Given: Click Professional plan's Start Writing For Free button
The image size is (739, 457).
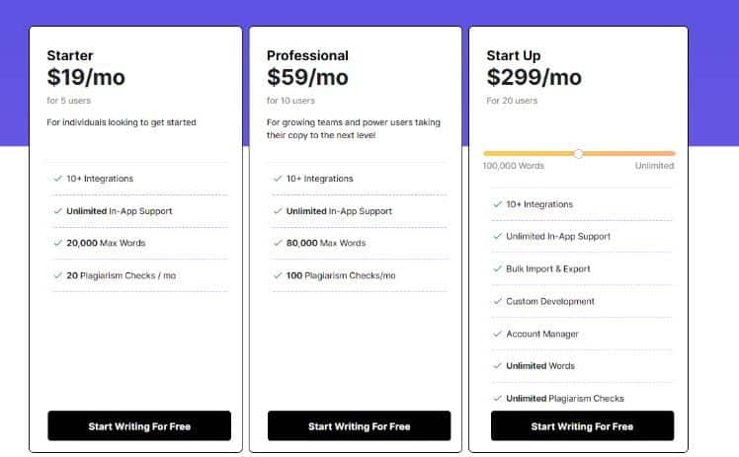Looking at the screenshot, I should pyautogui.click(x=360, y=426).
